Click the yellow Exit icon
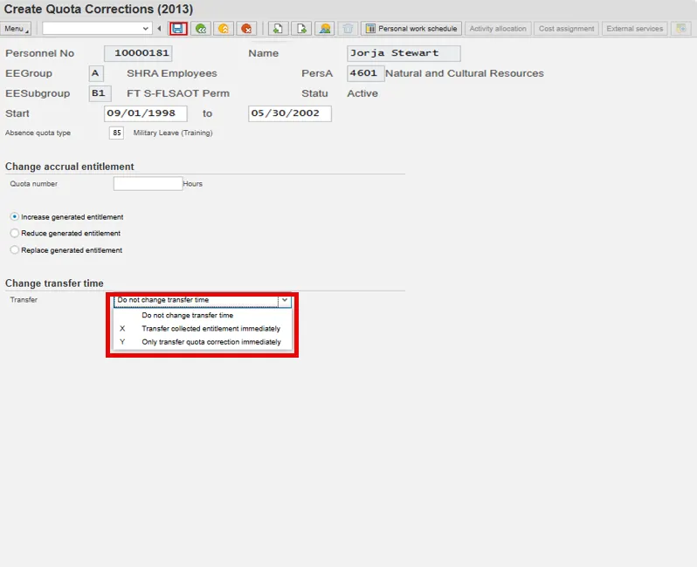Image resolution: width=697 pixels, height=567 pixels. pos(224,29)
